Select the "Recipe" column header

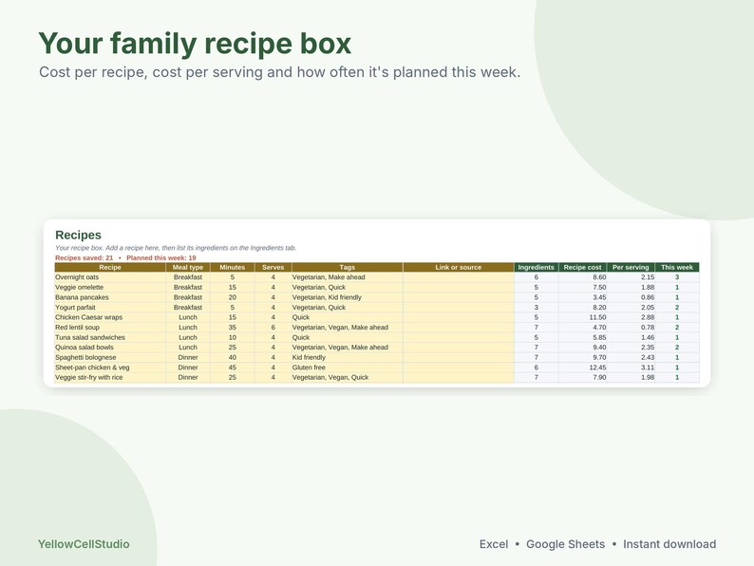(x=110, y=268)
